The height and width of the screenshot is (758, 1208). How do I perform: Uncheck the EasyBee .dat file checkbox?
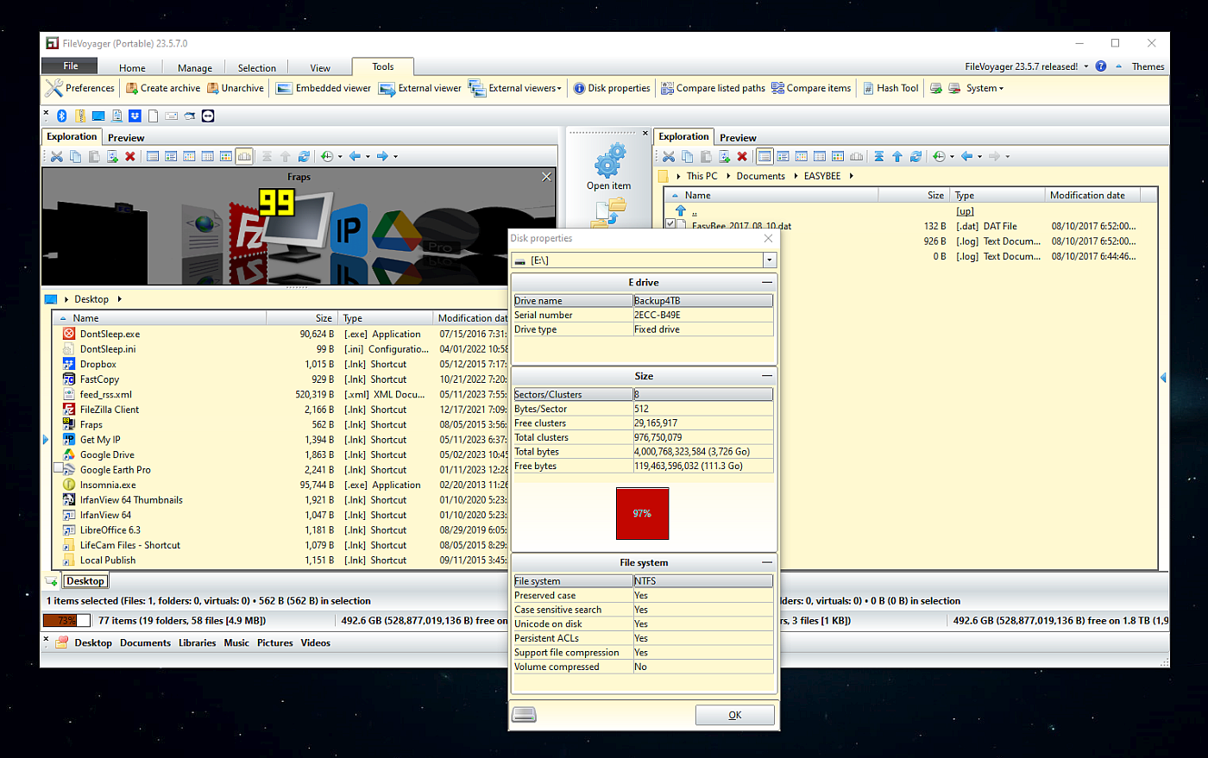(670, 224)
